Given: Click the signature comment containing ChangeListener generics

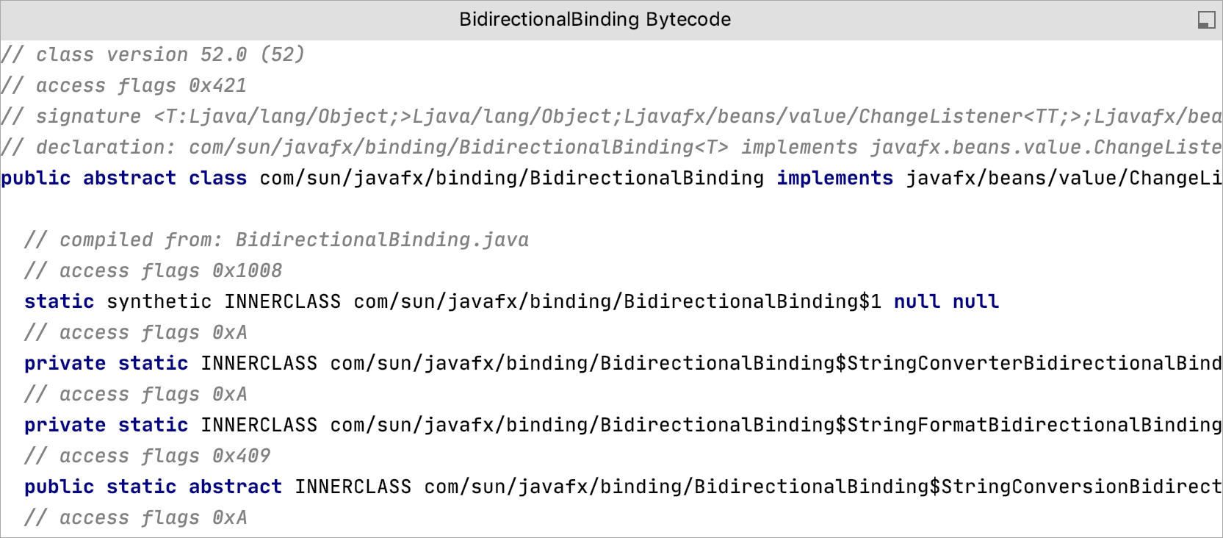Looking at the screenshot, I should tap(514, 115).
